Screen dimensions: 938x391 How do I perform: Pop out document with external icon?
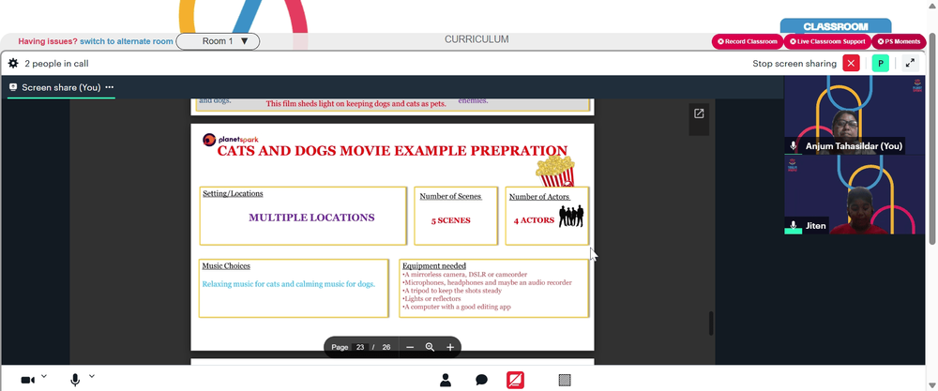point(699,113)
